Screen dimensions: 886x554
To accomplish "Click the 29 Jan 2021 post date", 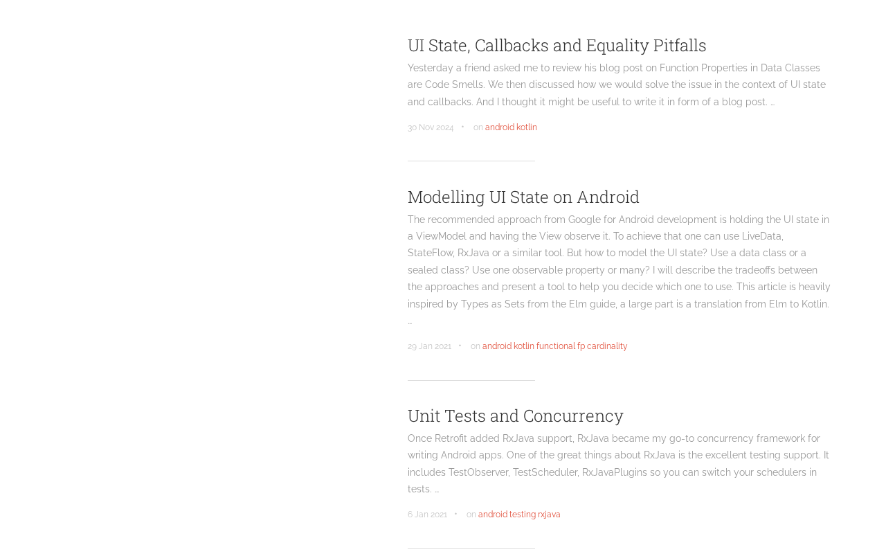I will (429, 346).
